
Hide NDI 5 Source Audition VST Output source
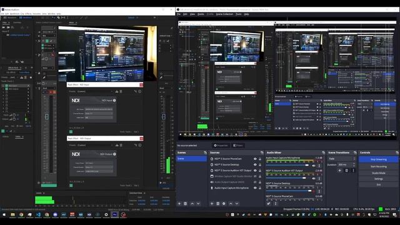point(255,171)
